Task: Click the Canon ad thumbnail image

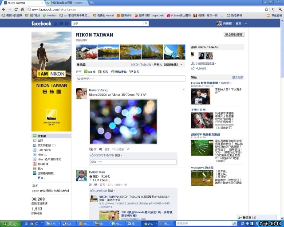Action: (x=201, y=96)
